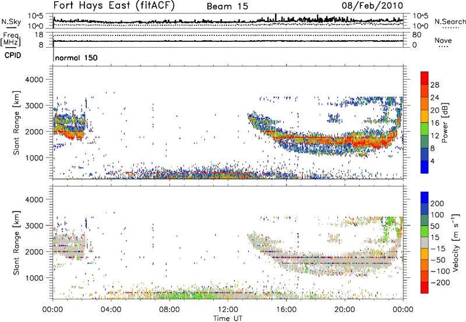Click the date '08/Feb/2010'
Image resolution: width=466 pixels, height=322 pixels.
372,6
